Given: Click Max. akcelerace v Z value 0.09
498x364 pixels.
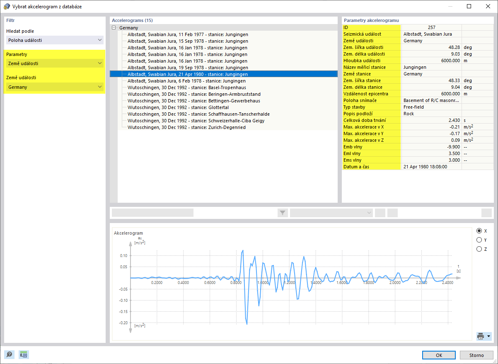Looking at the screenshot, I should pos(432,140).
